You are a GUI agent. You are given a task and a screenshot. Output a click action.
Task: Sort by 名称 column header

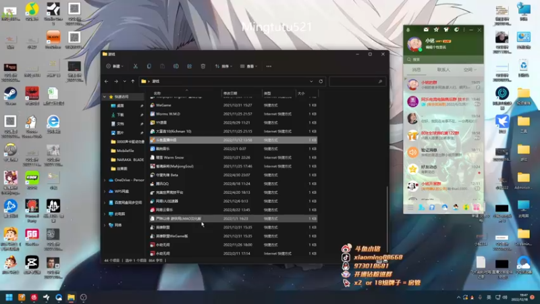pyautogui.click(x=186, y=93)
